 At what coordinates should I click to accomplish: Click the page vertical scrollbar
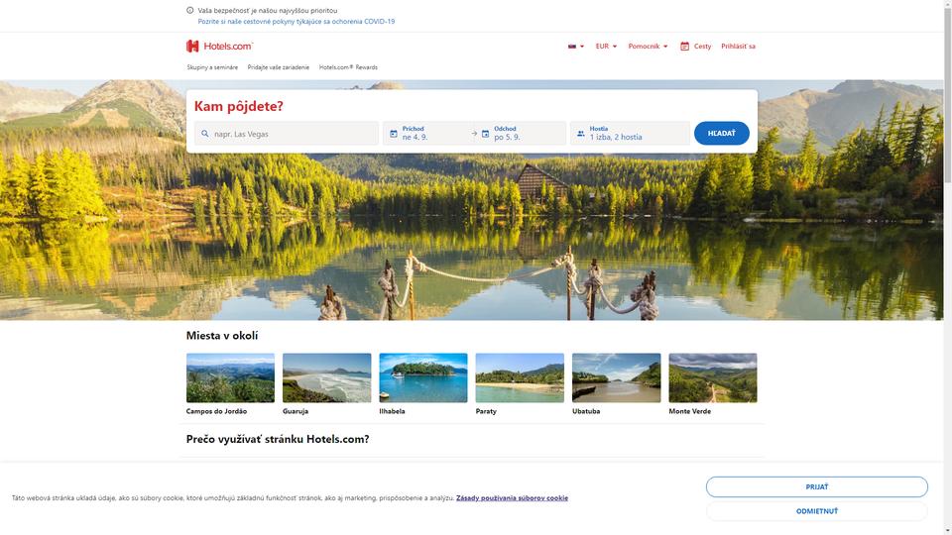(x=948, y=267)
